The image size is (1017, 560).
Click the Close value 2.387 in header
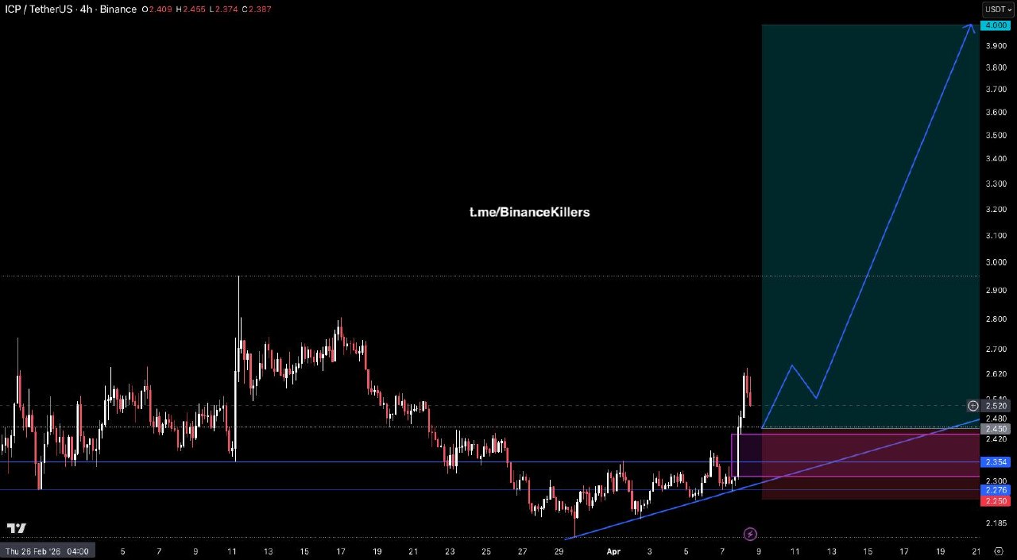click(259, 10)
